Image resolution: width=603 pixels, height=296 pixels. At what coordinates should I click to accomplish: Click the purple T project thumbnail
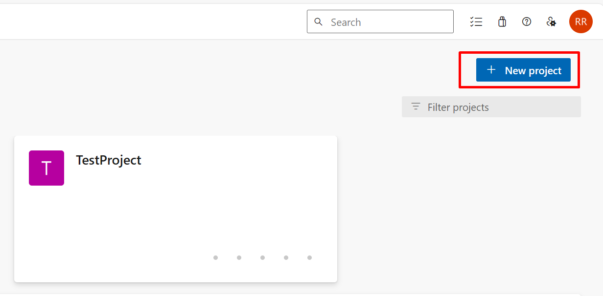(46, 168)
